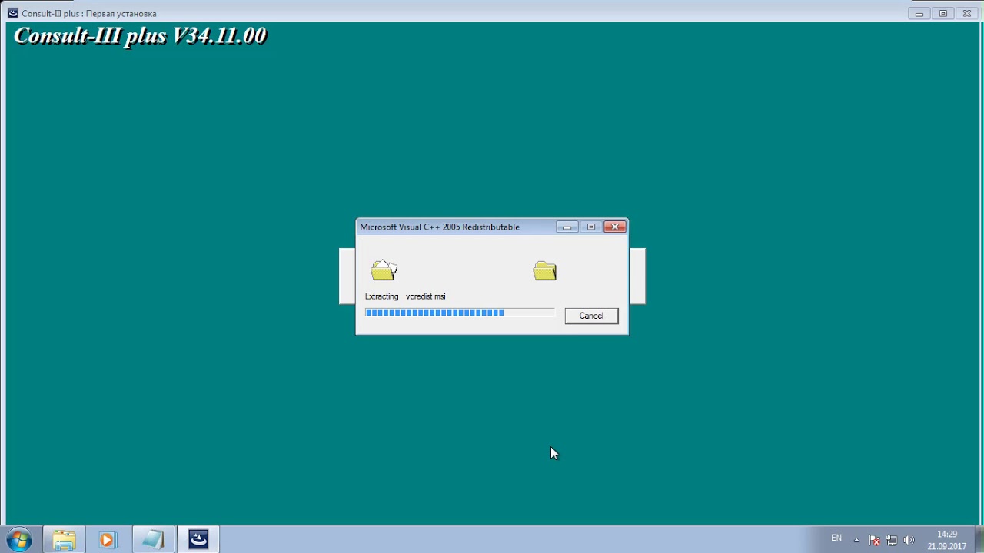
Task: Click the Consult-III plus window title icon
Action: [x=12, y=13]
